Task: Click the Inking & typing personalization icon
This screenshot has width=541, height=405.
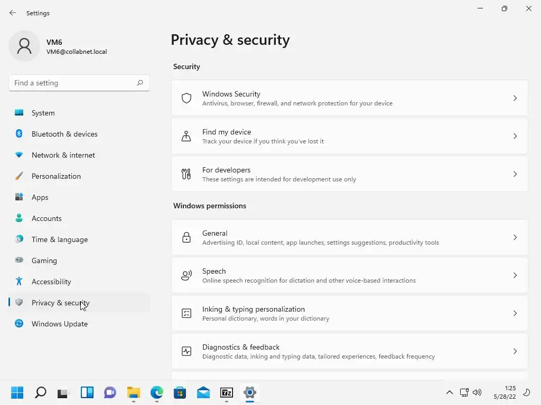Action: pos(186,313)
